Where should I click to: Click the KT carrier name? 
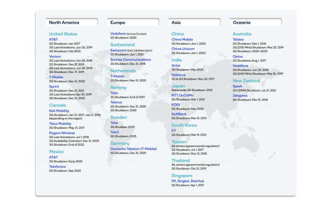pos(174,131)
